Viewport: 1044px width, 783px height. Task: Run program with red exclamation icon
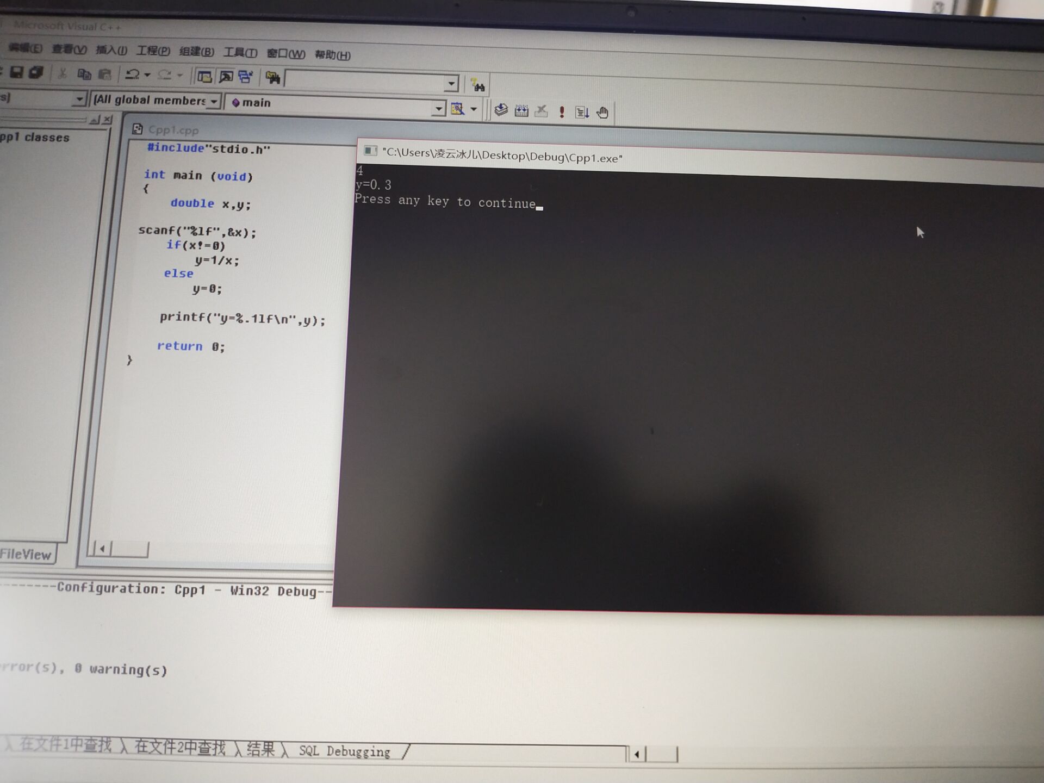point(562,112)
